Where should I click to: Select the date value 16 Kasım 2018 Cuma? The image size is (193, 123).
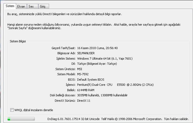91,48
